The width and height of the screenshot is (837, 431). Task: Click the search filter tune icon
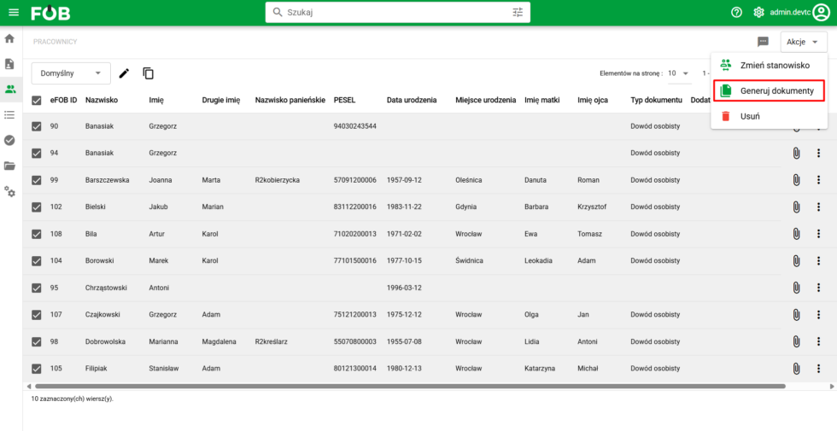point(518,13)
